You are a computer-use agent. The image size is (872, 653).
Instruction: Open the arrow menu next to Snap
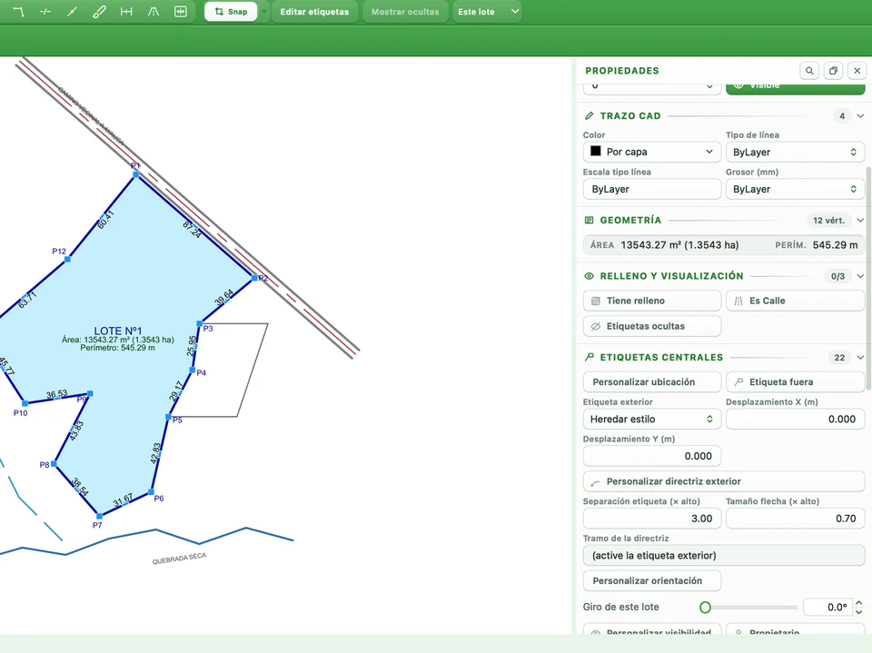pos(264,12)
